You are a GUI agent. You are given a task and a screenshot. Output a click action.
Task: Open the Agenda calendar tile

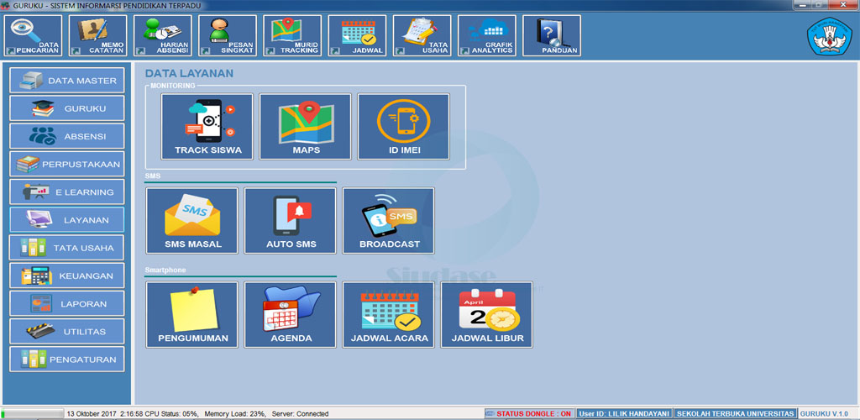tap(291, 314)
